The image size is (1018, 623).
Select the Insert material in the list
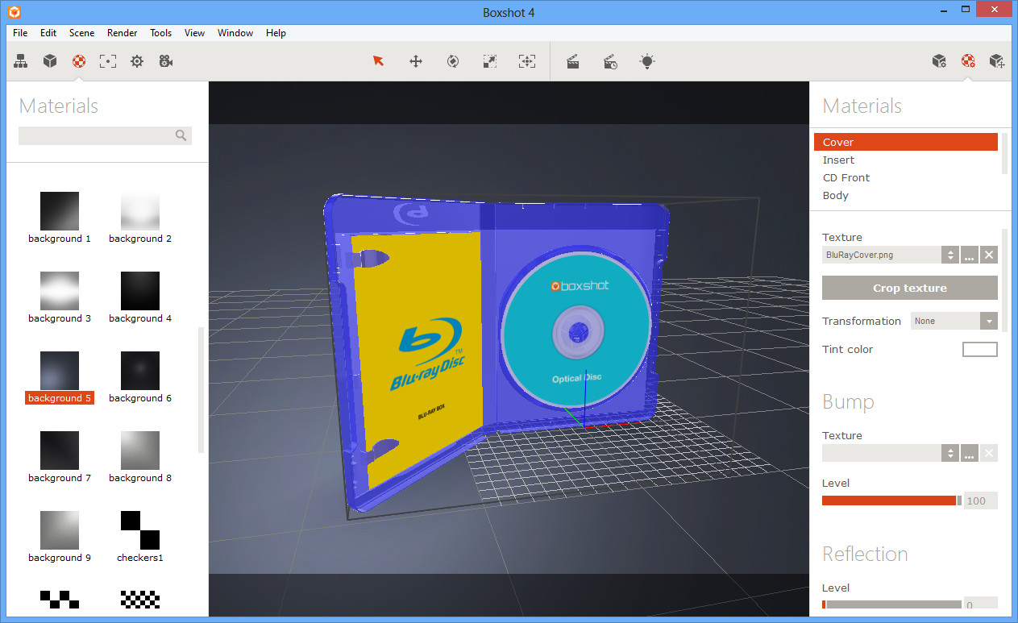[x=906, y=160]
